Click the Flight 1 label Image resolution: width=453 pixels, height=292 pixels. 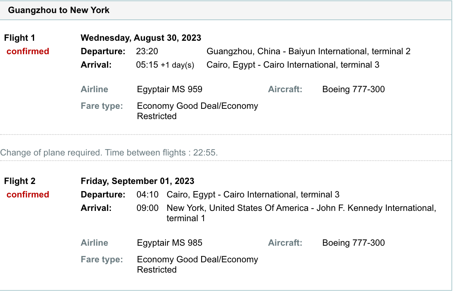click(x=19, y=38)
